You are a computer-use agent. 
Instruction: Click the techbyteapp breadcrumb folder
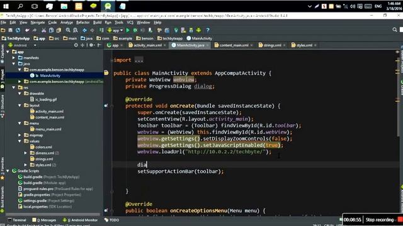170,38
